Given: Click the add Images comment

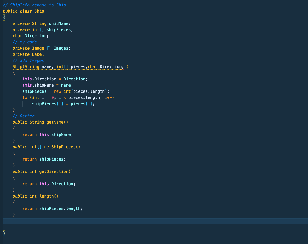Looking at the screenshot, I should click(x=28, y=60).
